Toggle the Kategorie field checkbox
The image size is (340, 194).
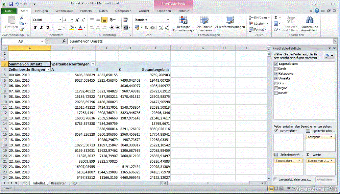coord(276,74)
